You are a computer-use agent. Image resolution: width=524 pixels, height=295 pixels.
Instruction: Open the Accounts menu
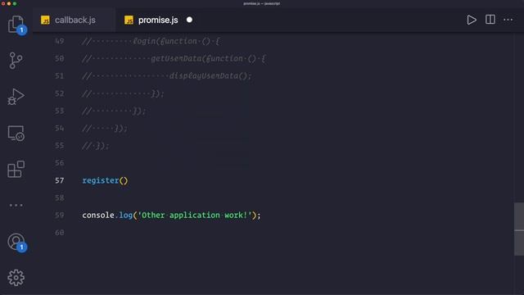16,243
